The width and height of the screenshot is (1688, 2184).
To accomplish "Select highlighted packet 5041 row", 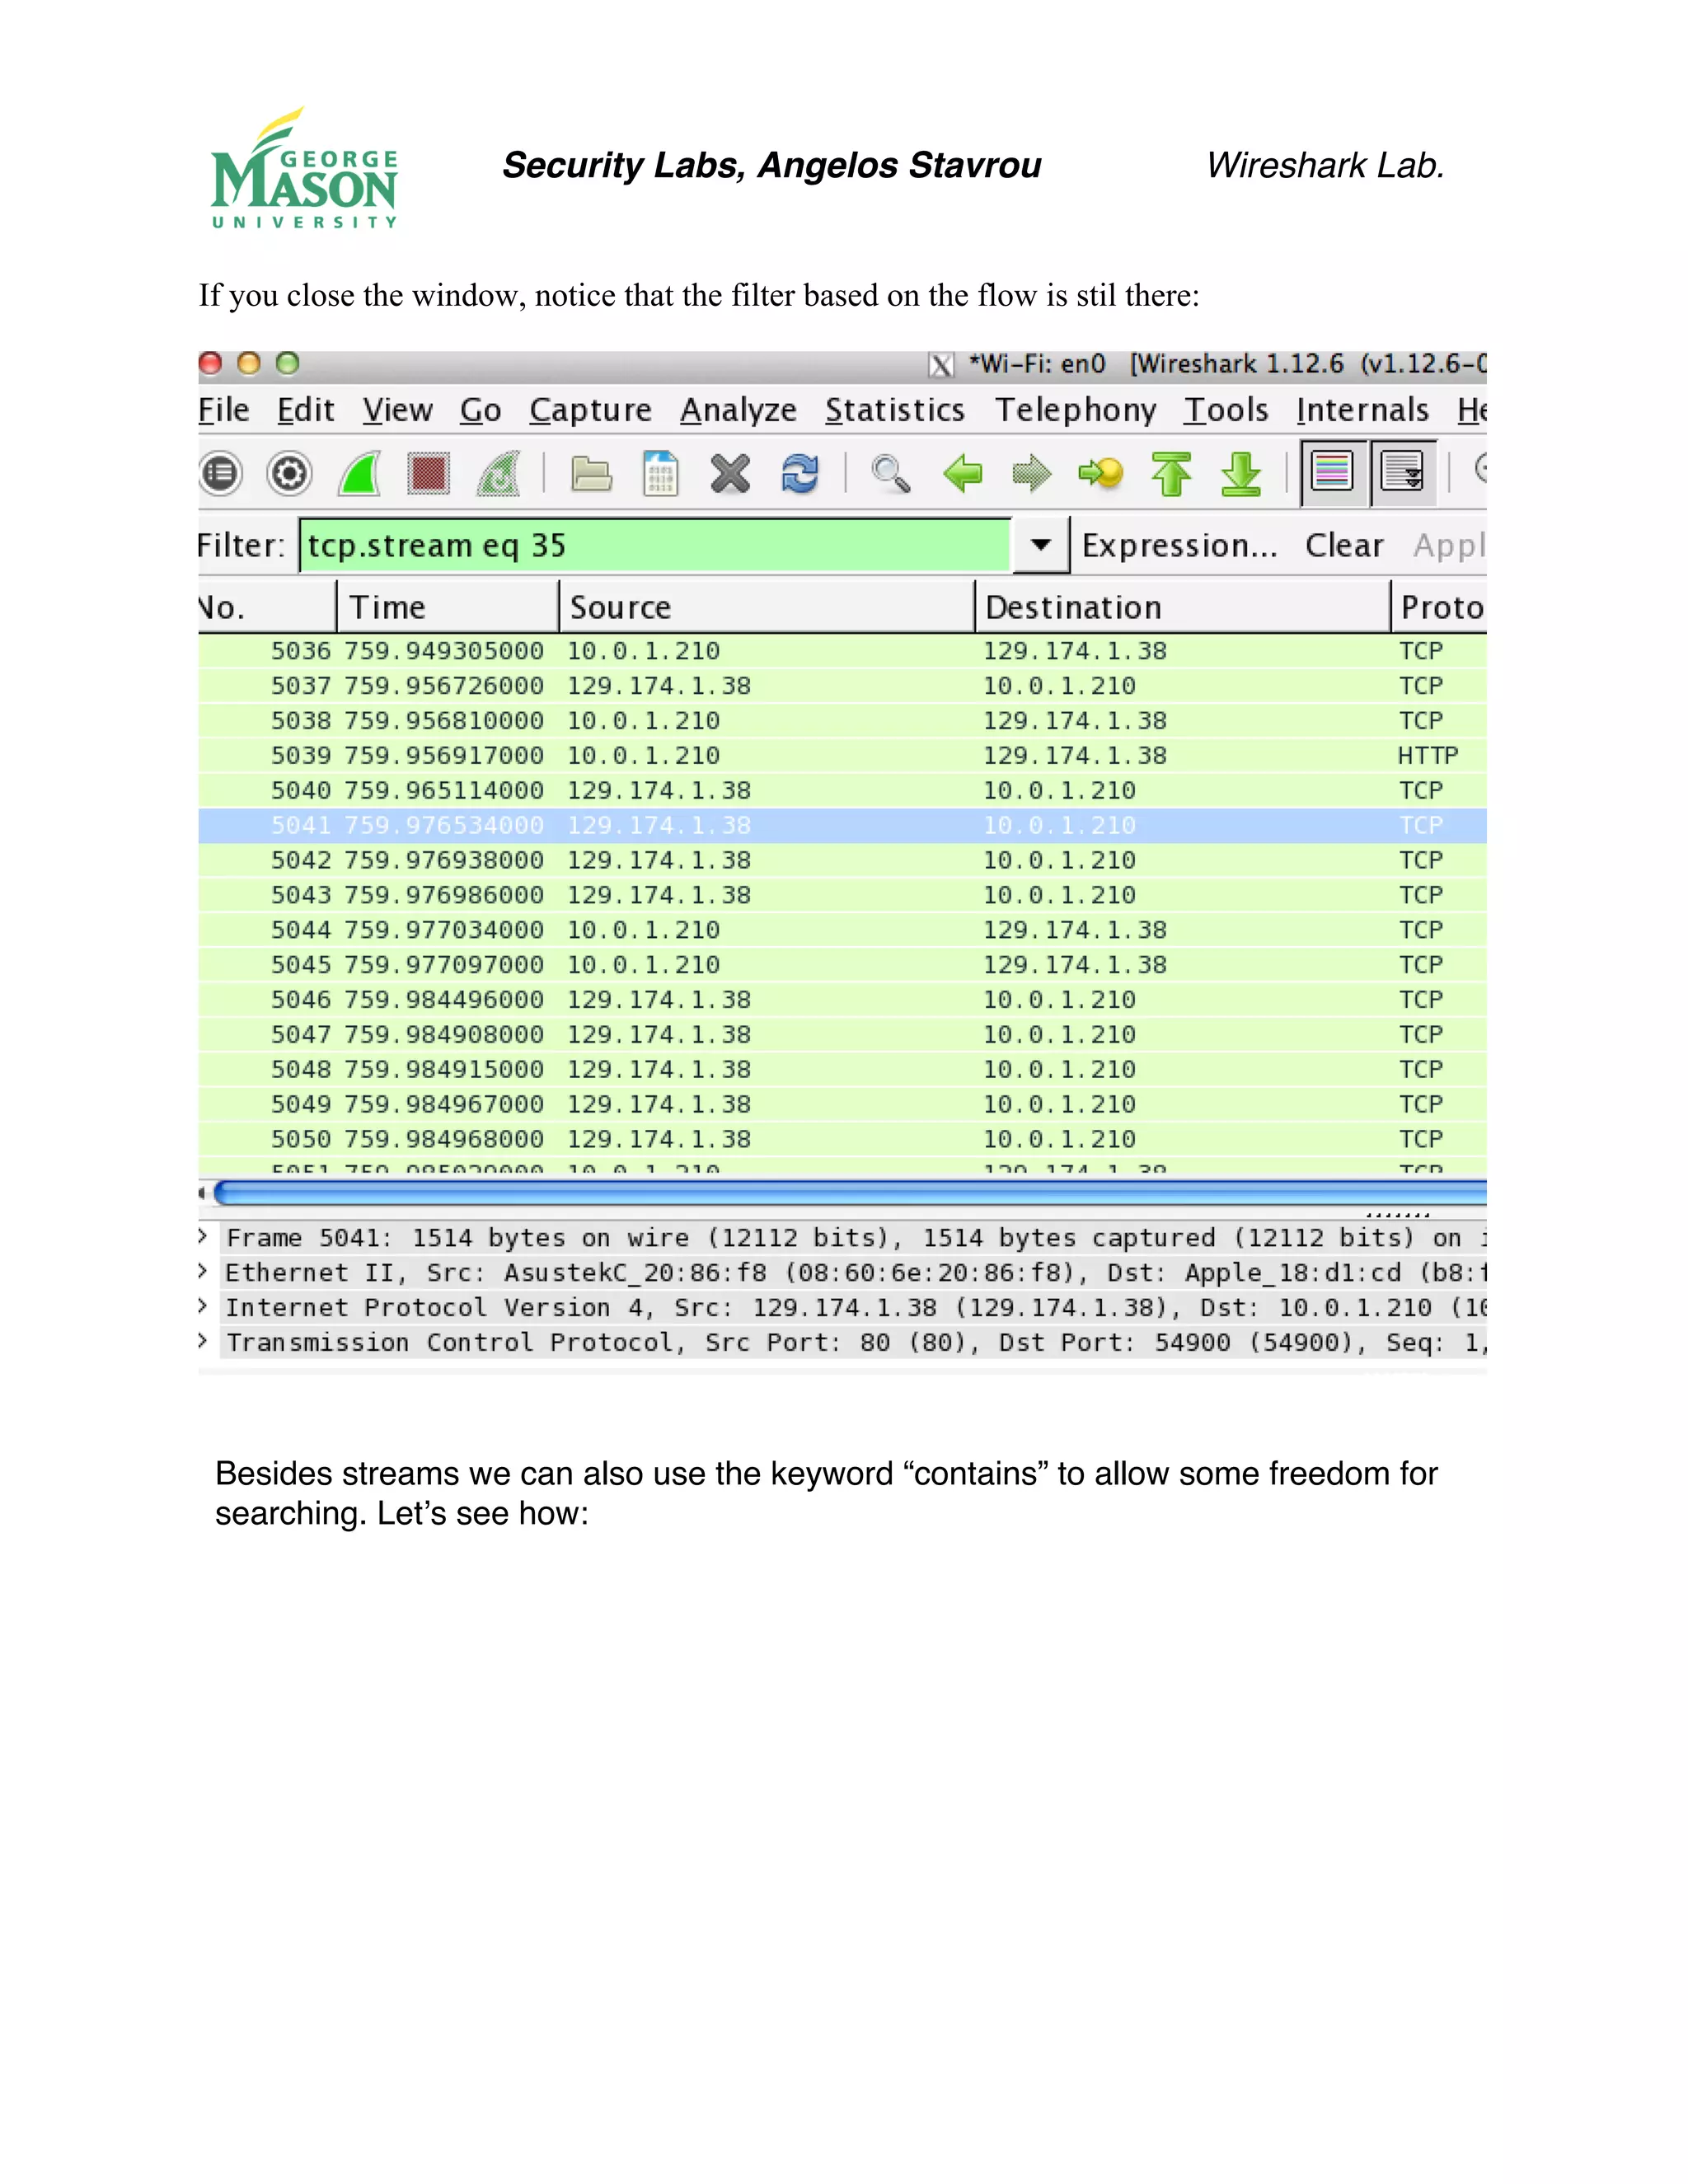I will pos(842,825).
